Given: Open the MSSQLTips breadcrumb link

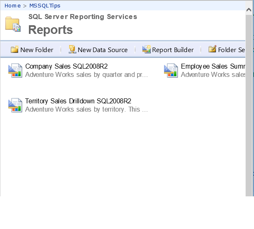Looking at the screenshot, I should tap(45, 6).
